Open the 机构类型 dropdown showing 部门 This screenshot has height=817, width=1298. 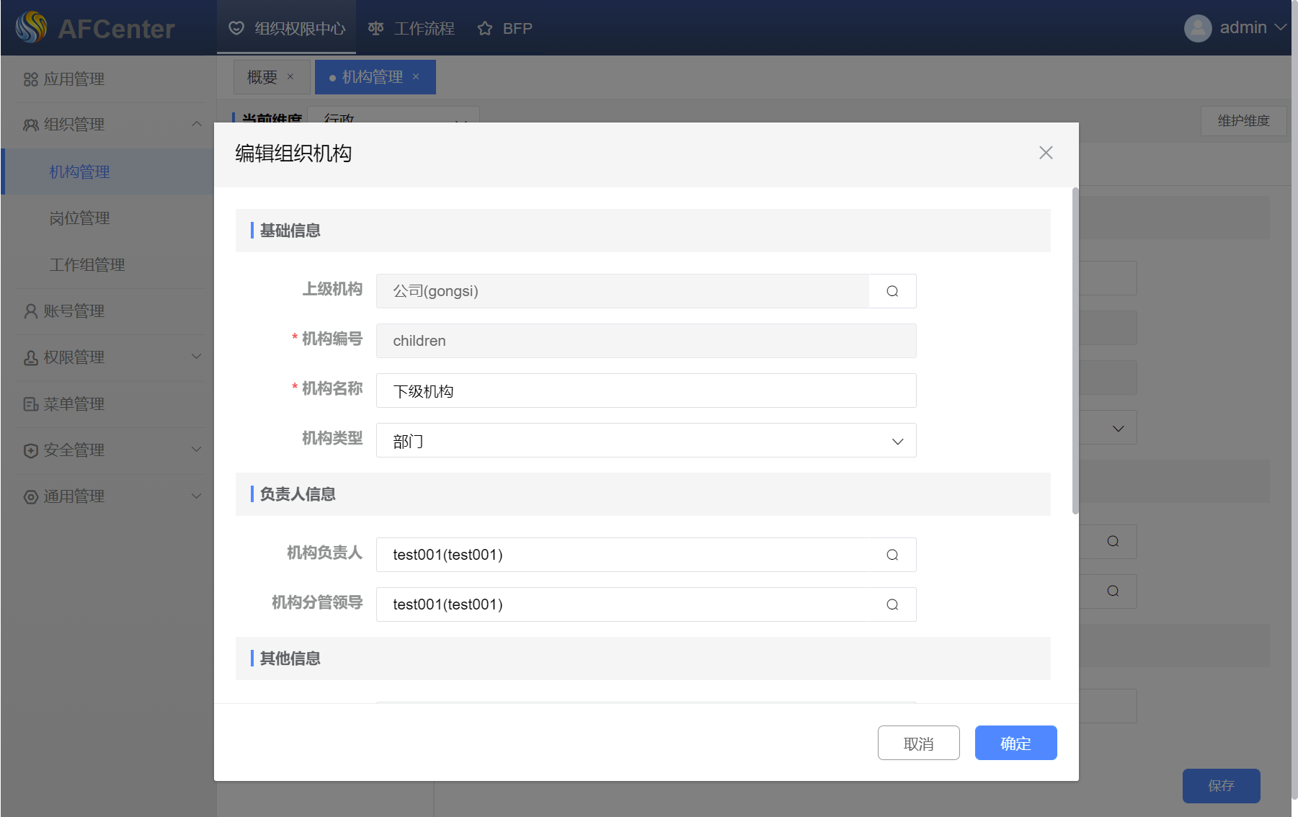(x=646, y=441)
